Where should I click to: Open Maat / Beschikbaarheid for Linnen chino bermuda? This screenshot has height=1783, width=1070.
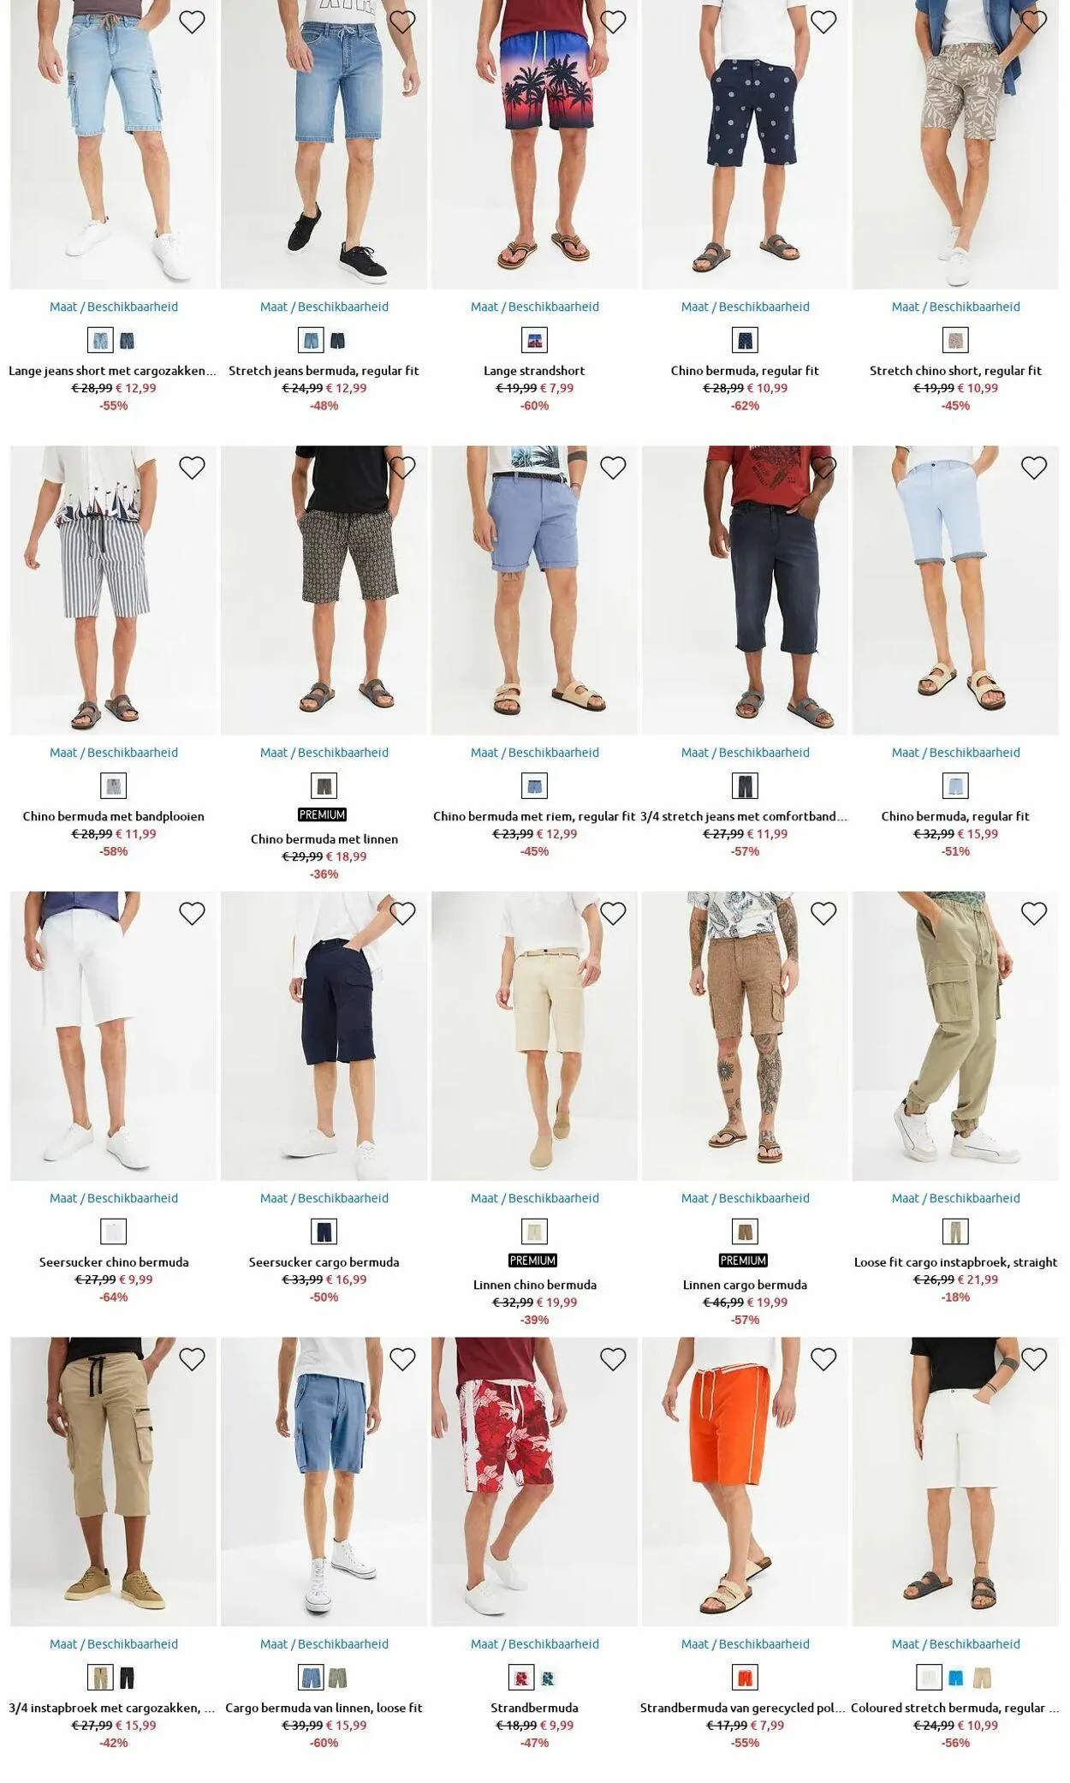point(535,1198)
